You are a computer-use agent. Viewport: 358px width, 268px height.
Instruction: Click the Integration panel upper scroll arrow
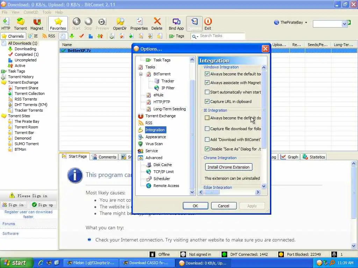(x=264, y=67)
